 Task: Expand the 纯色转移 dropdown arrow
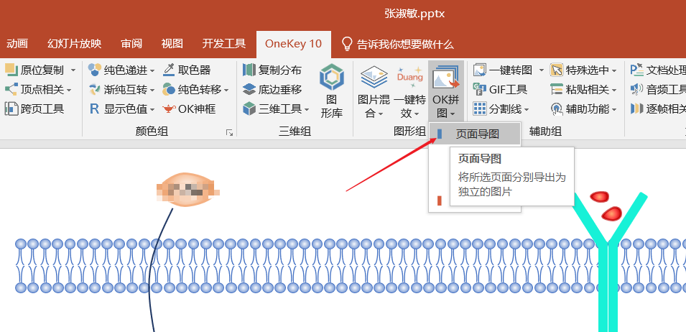tap(226, 90)
